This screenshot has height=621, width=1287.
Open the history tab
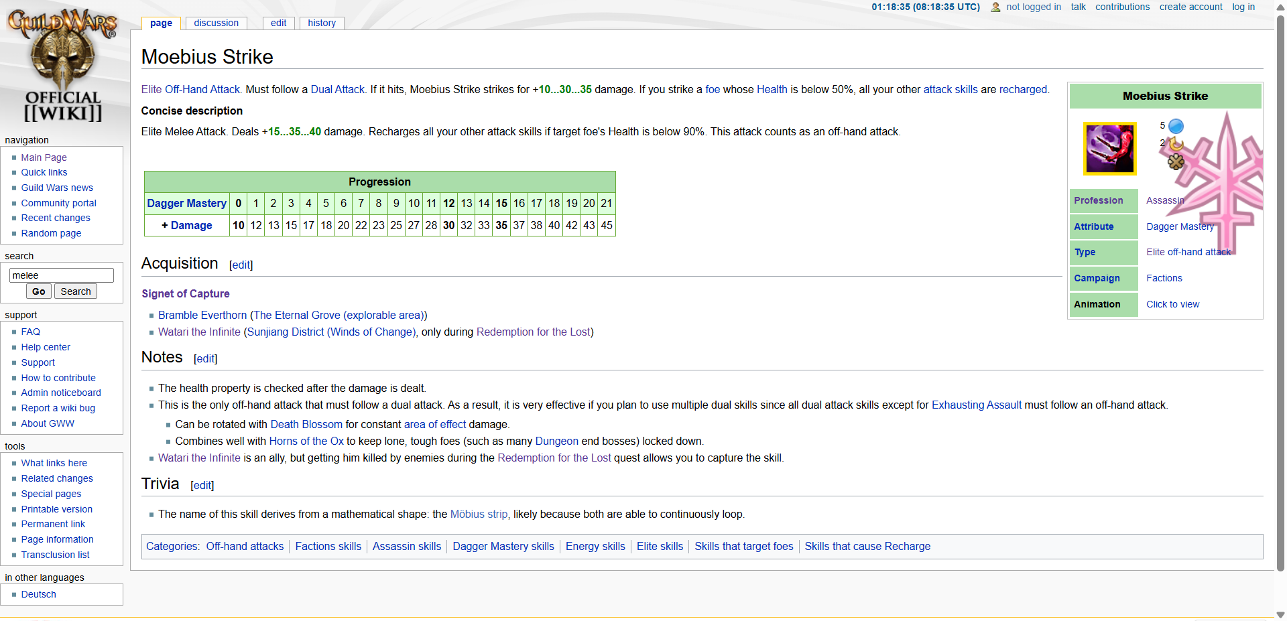322,23
